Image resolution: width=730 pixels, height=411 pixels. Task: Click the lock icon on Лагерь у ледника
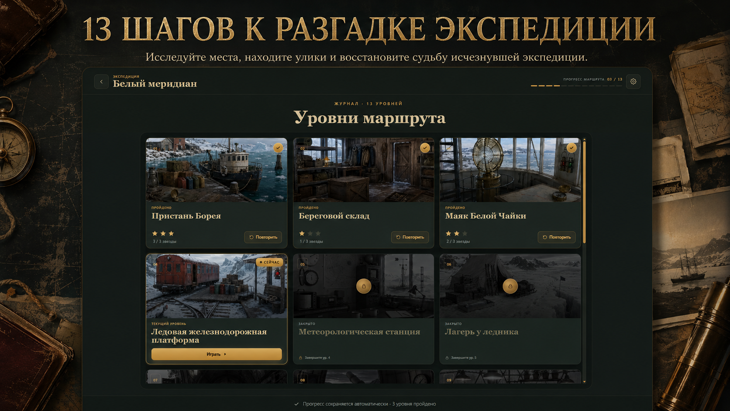(510, 286)
